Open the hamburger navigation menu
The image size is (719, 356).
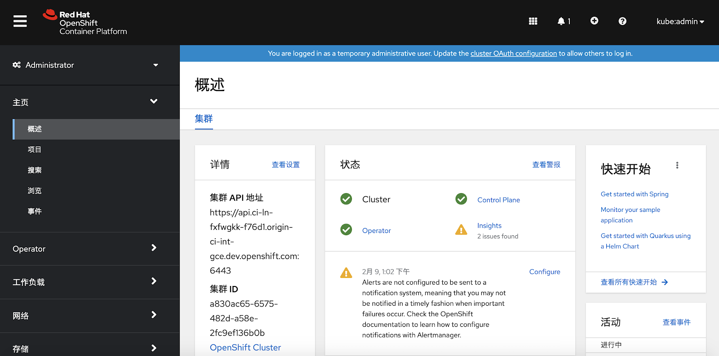coord(20,21)
